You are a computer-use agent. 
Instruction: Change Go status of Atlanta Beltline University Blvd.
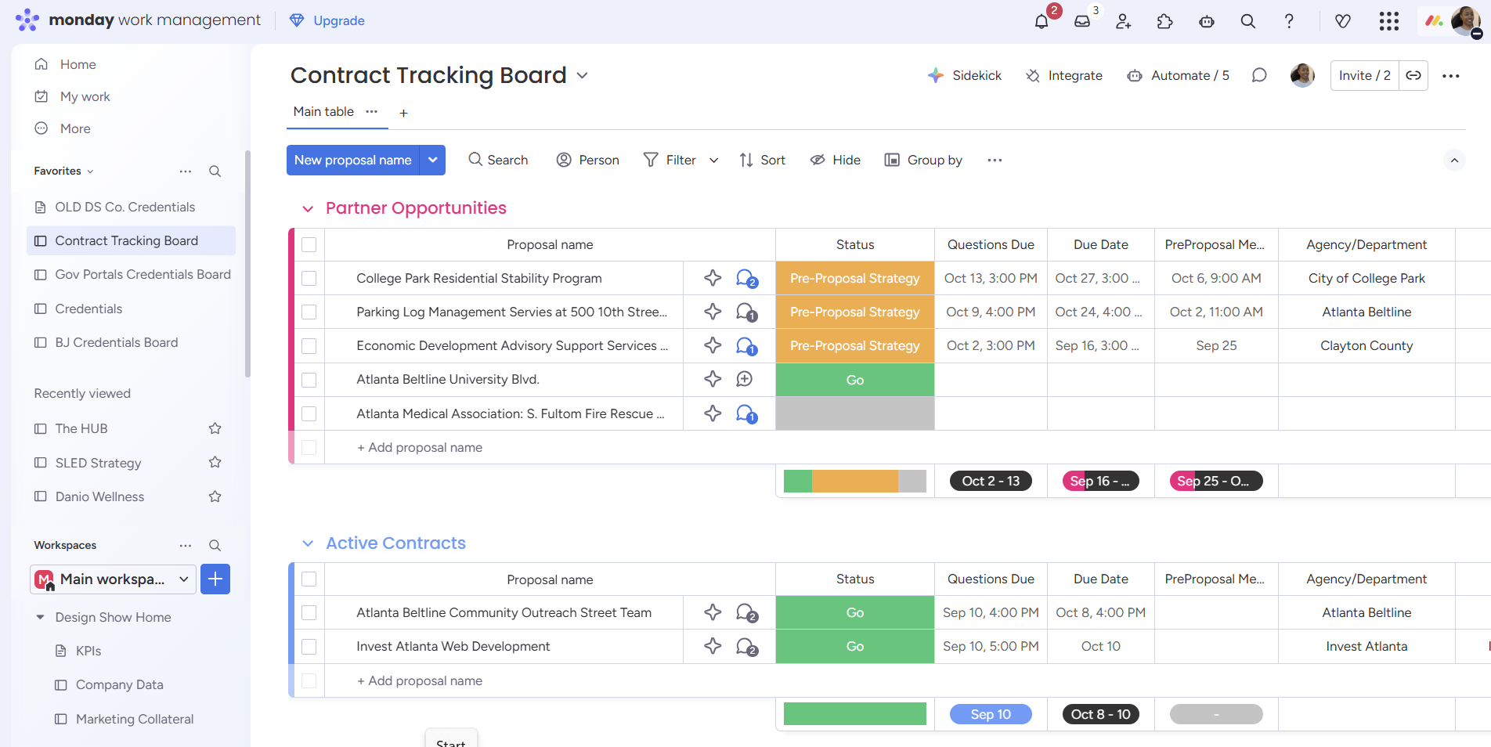tap(855, 380)
